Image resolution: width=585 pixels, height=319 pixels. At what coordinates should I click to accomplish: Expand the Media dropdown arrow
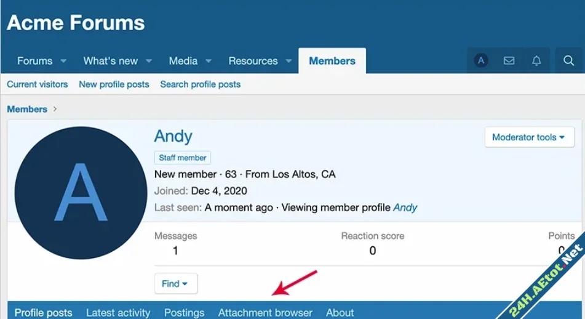(x=209, y=62)
